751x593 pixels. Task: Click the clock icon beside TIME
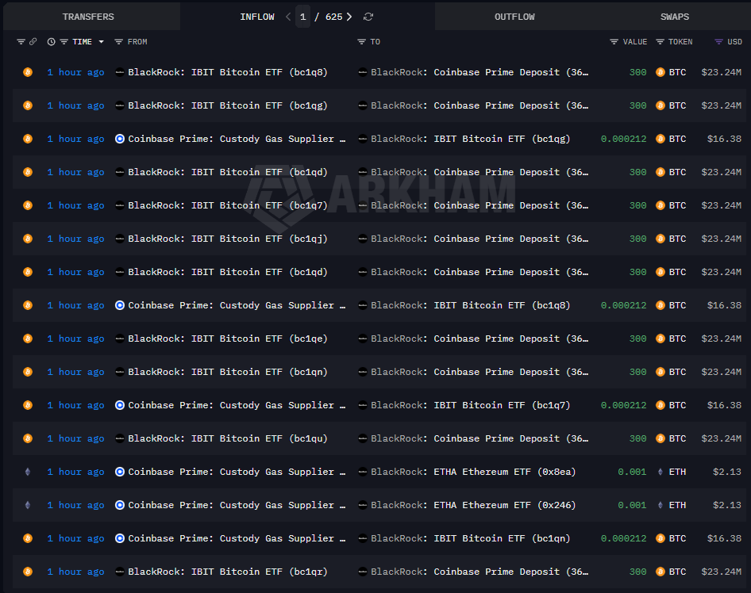tap(52, 42)
